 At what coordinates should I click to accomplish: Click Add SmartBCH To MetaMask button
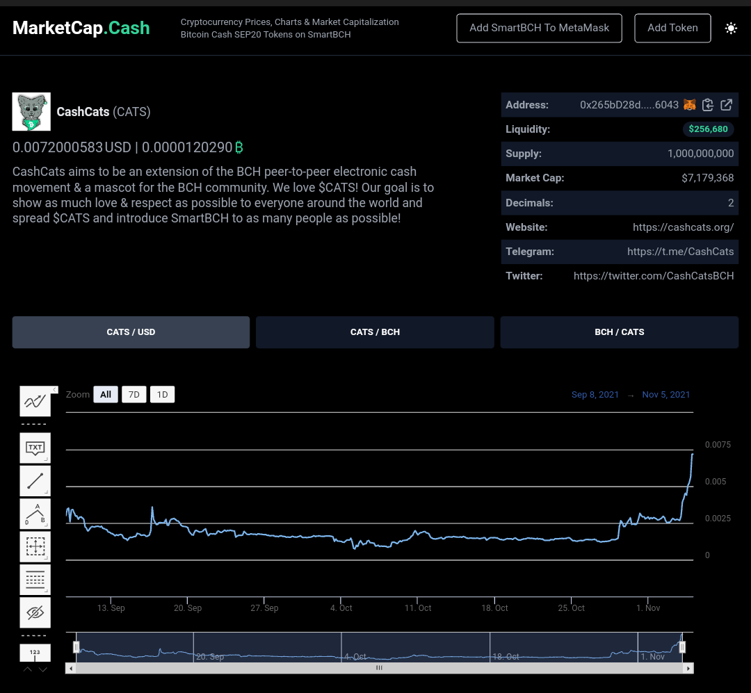click(x=540, y=28)
